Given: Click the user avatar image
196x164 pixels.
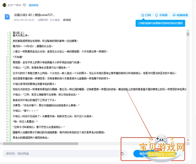Looking at the screenshot, I should [4, 5].
